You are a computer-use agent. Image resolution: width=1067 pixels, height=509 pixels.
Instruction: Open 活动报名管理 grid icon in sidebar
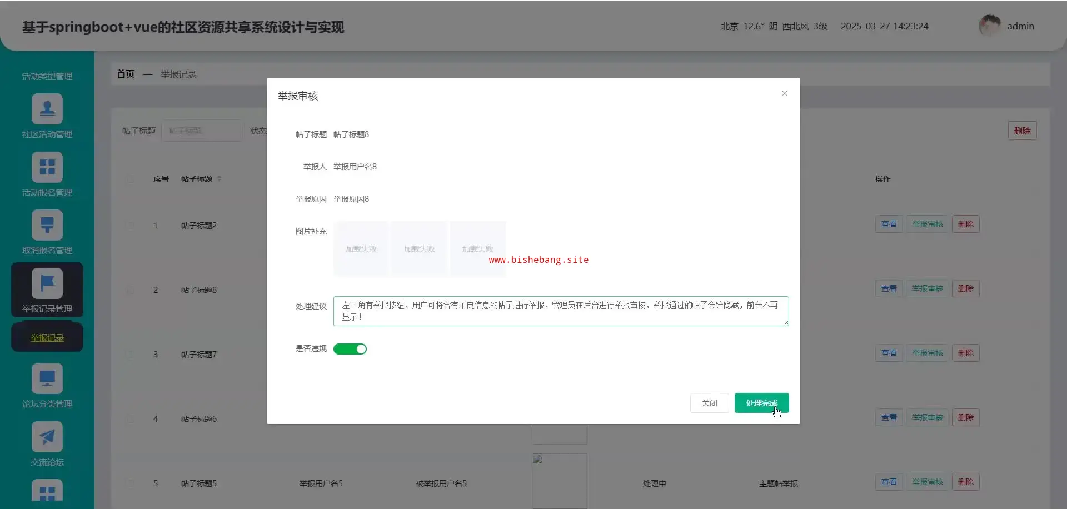pos(47,167)
